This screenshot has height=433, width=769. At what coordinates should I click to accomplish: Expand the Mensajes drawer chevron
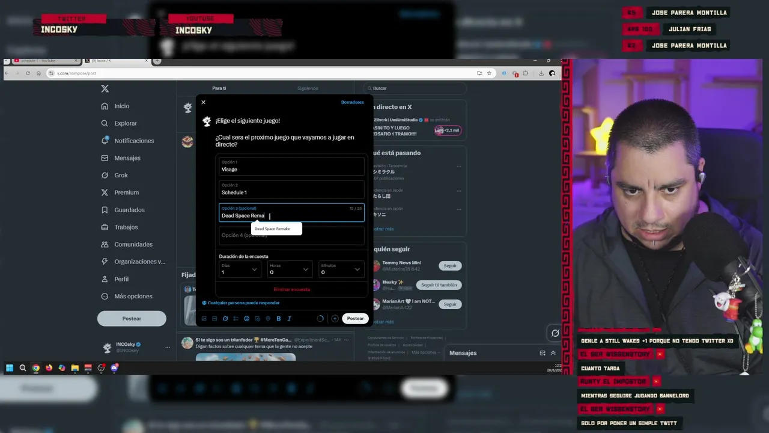click(x=553, y=353)
